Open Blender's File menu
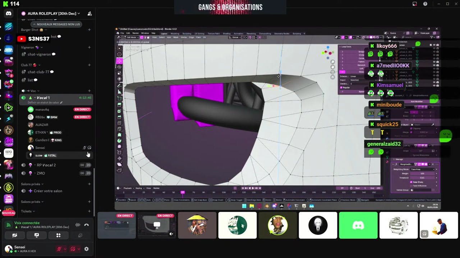The height and width of the screenshot is (258, 460). 122,33
